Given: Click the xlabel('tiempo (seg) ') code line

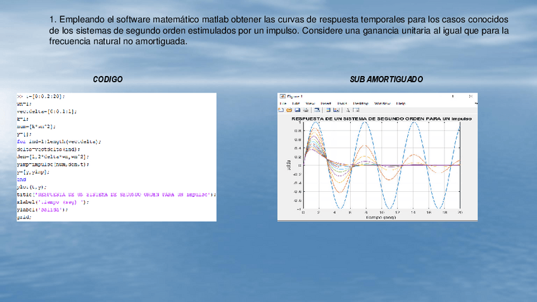Looking at the screenshot, I should (x=53, y=202).
